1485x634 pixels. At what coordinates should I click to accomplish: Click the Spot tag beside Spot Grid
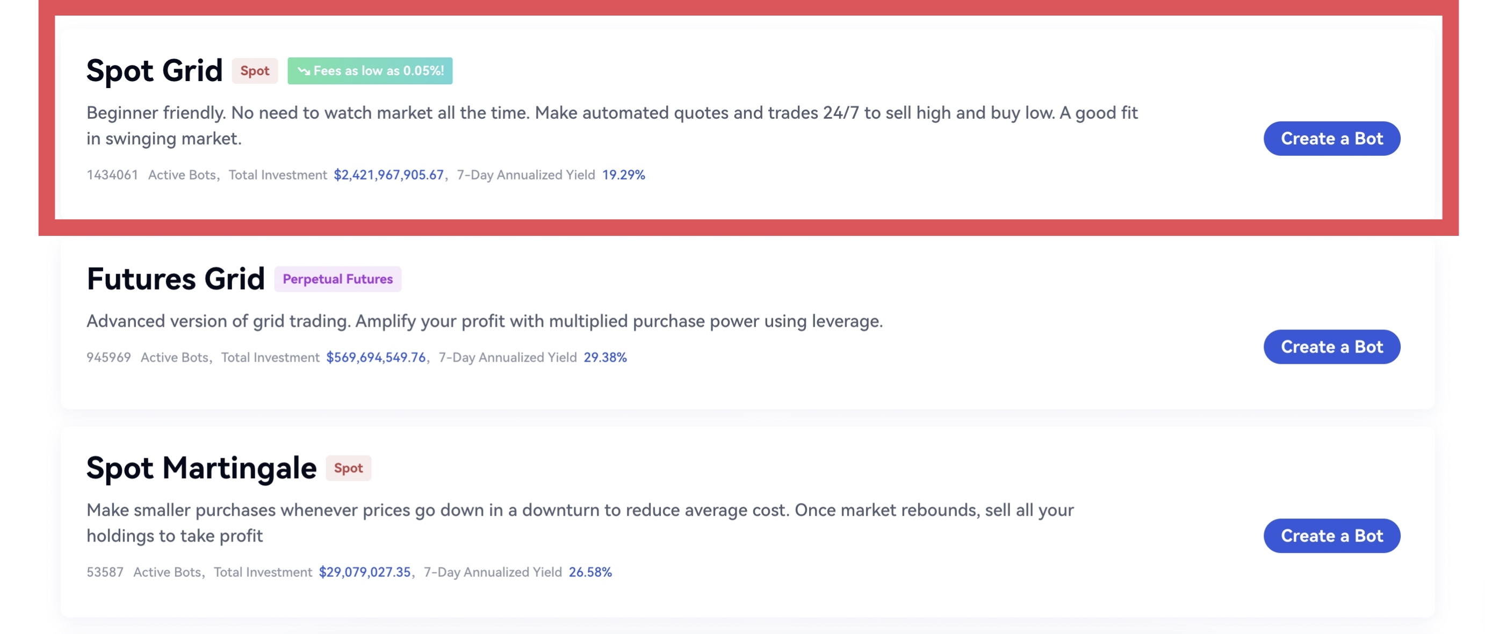(x=254, y=71)
